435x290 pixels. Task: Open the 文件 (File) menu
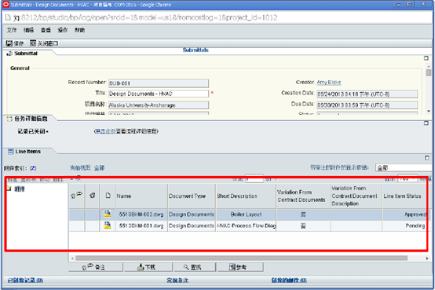click(12, 30)
